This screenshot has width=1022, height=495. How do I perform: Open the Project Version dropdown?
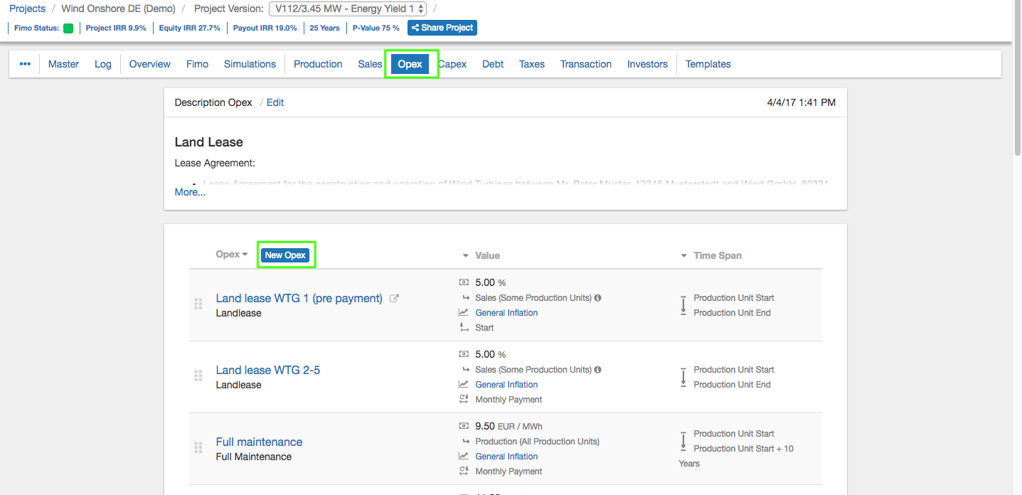(x=348, y=9)
